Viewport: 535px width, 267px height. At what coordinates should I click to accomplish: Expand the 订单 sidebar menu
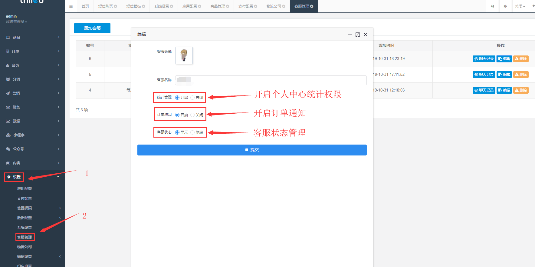pyautogui.click(x=58, y=51)
